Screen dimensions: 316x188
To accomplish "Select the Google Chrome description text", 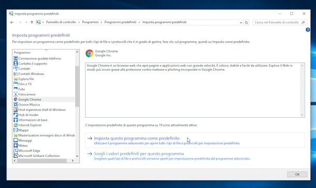I will 190,68.
